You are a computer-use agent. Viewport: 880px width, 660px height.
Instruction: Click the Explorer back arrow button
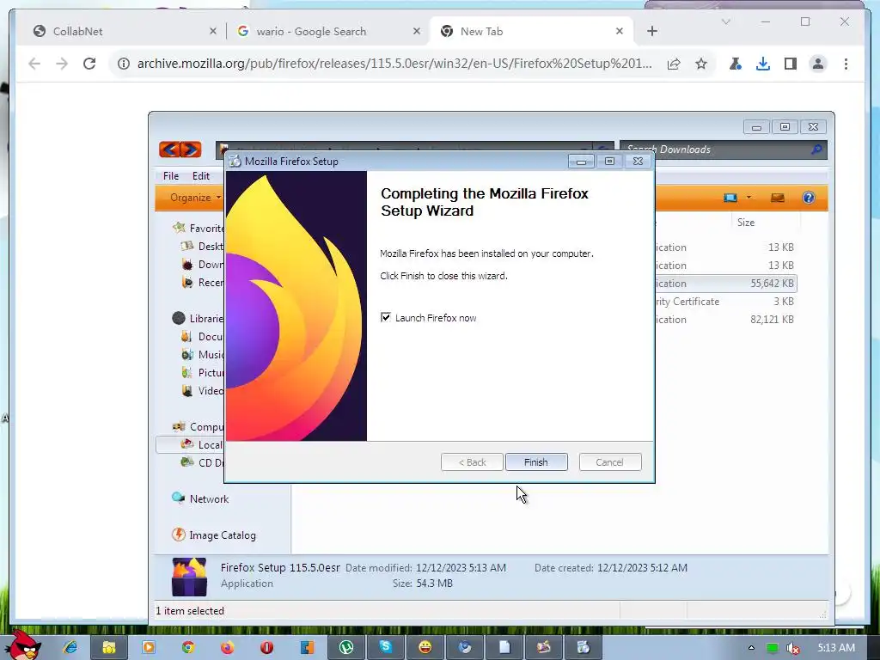[x=169, y=150]
